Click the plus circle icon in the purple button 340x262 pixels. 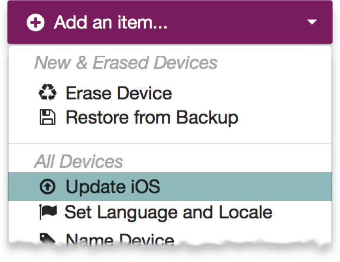point(35,23)
